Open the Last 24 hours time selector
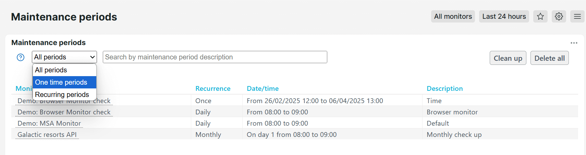586x155 pixels. point(504,16)
